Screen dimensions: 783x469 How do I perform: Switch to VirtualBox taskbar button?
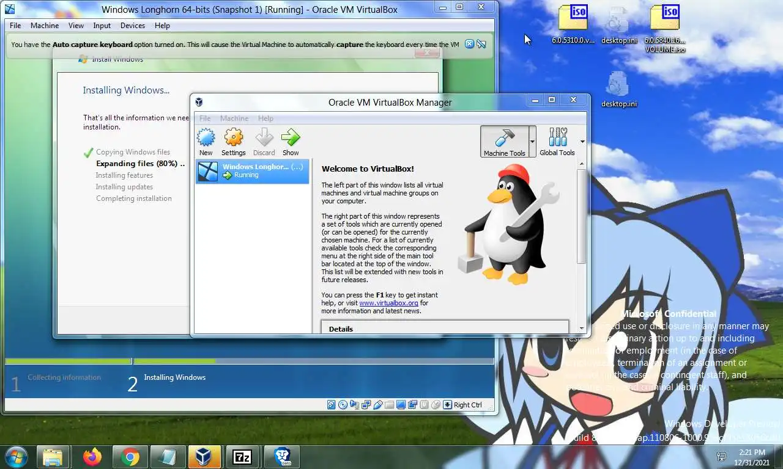tap(204, 457)
